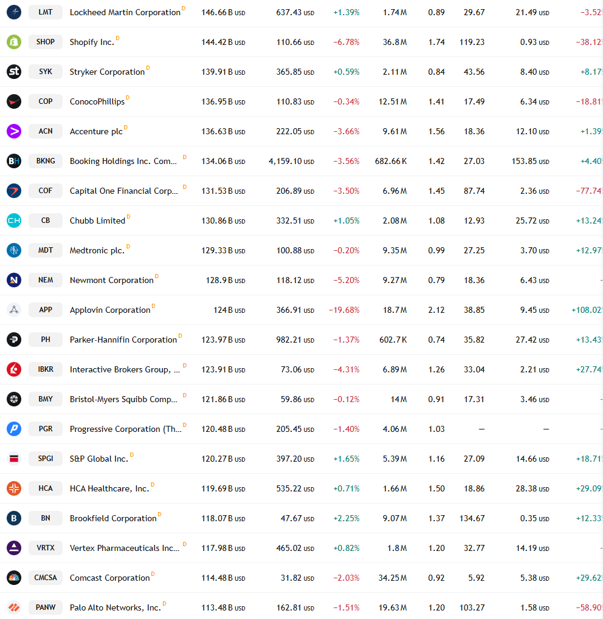
Task: Click the ConocoPhillips logo icon
Action: point(14,101)
